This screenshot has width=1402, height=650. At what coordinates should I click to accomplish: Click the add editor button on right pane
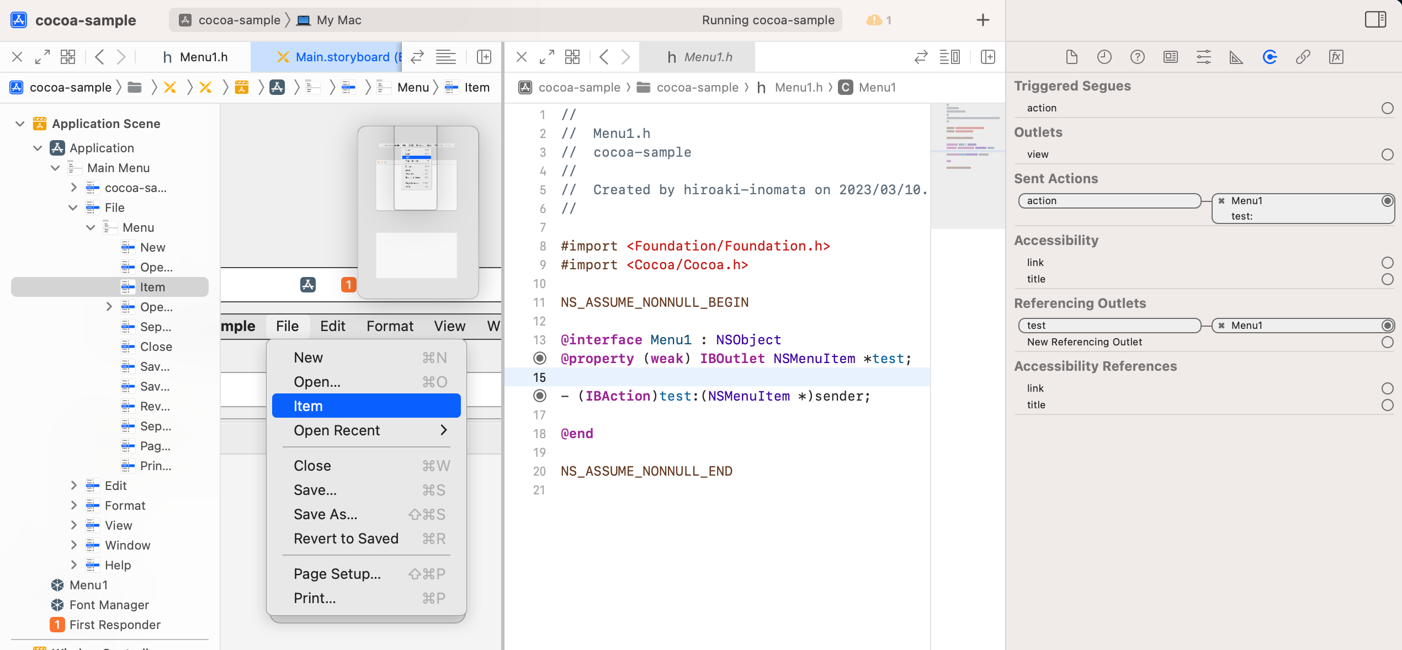click(988, 57)
